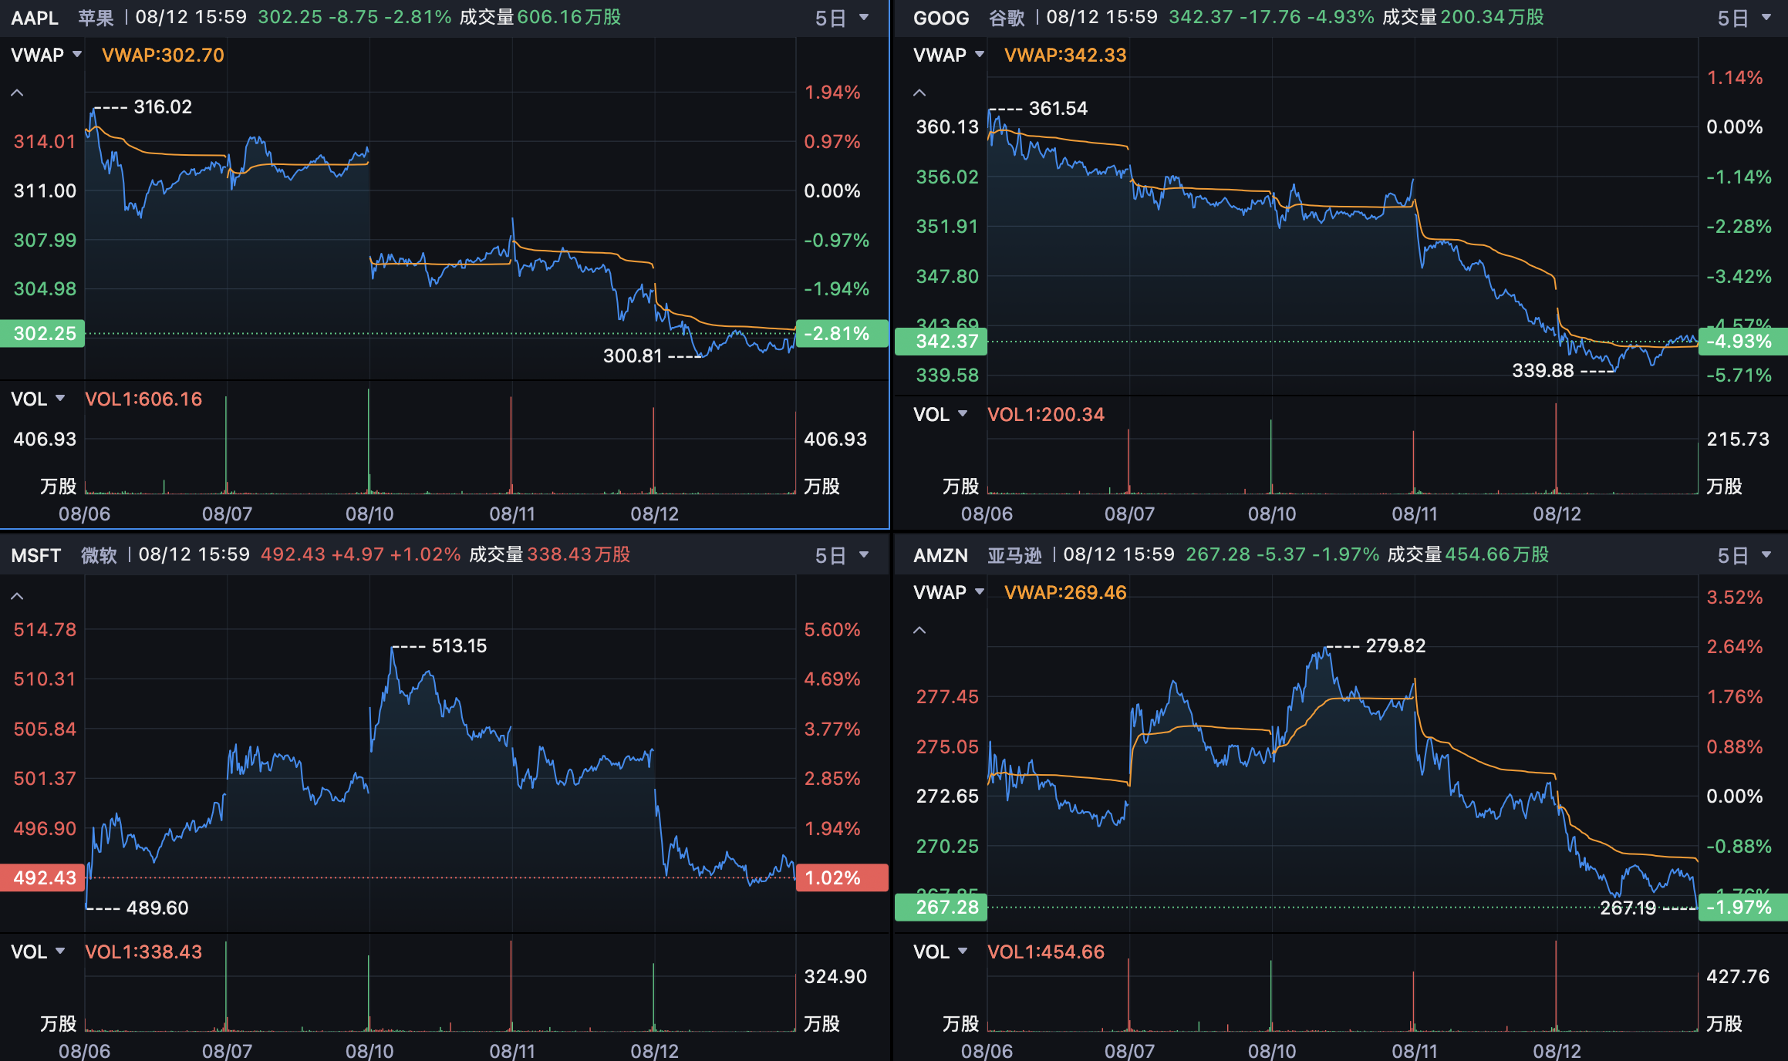Open the MSFT VOL indicator dropdown

pos(38,952)
